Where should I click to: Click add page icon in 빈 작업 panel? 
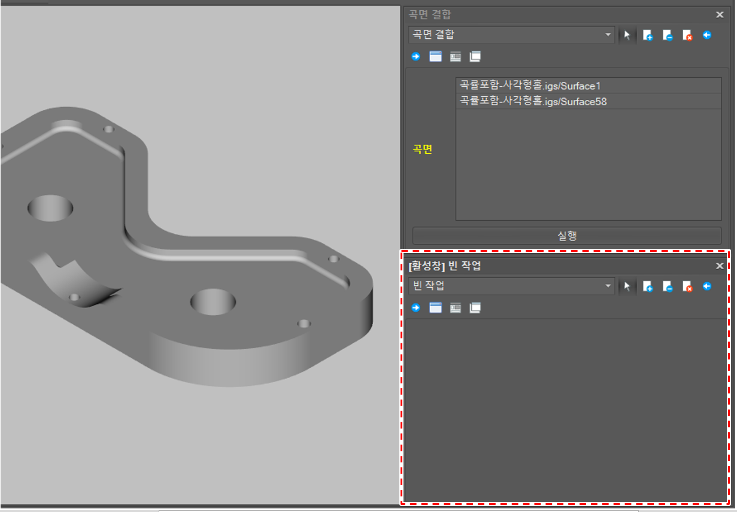coord(648,287)
